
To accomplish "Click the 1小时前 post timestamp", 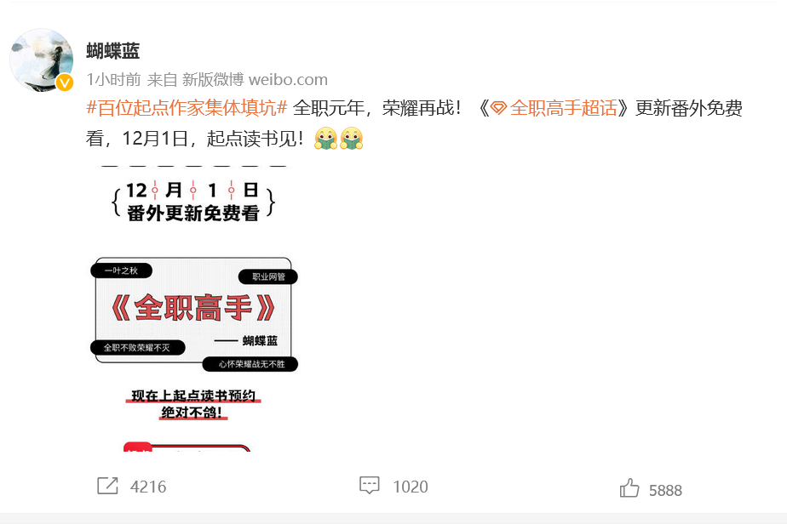I will point(113,79).
